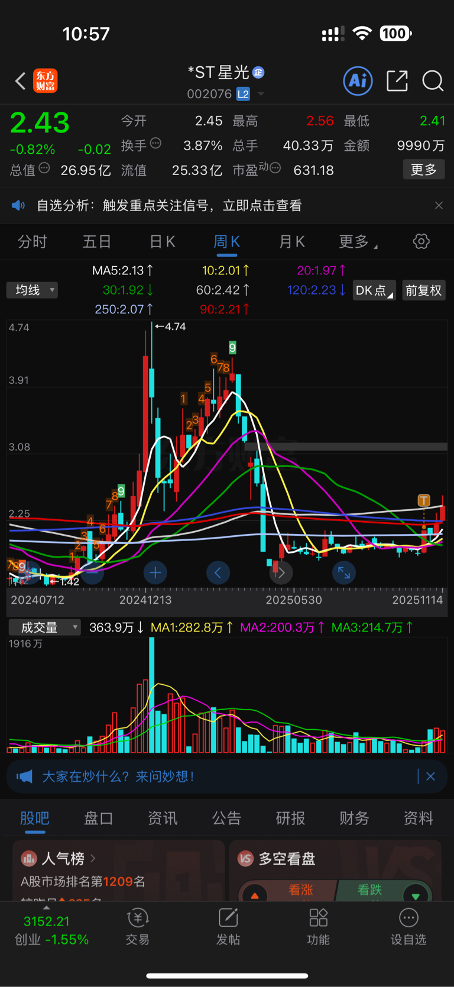
Task: Tap the MA 10:2.01 value
Action: pos(226,270)
